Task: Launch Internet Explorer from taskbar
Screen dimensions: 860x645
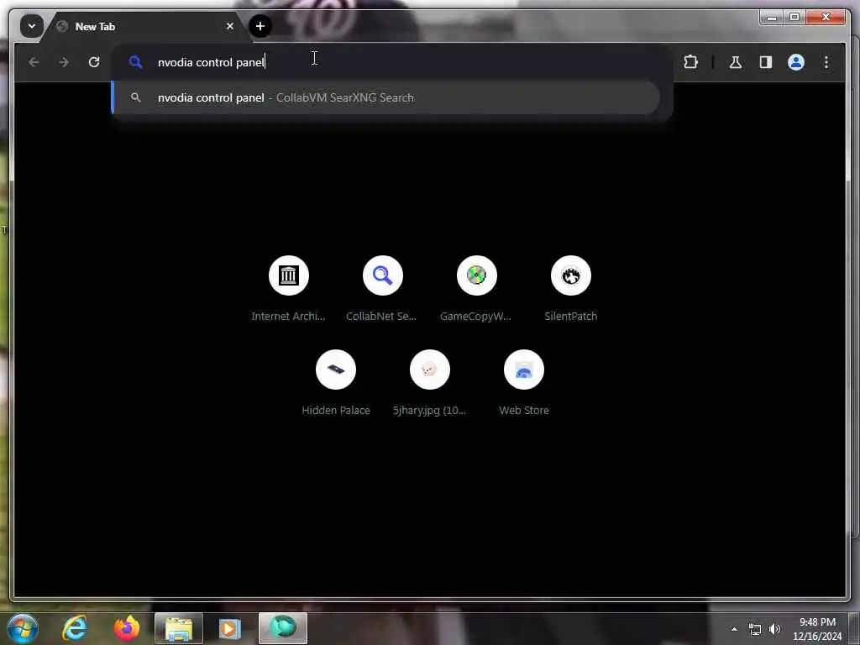Action: click(75, 628)
